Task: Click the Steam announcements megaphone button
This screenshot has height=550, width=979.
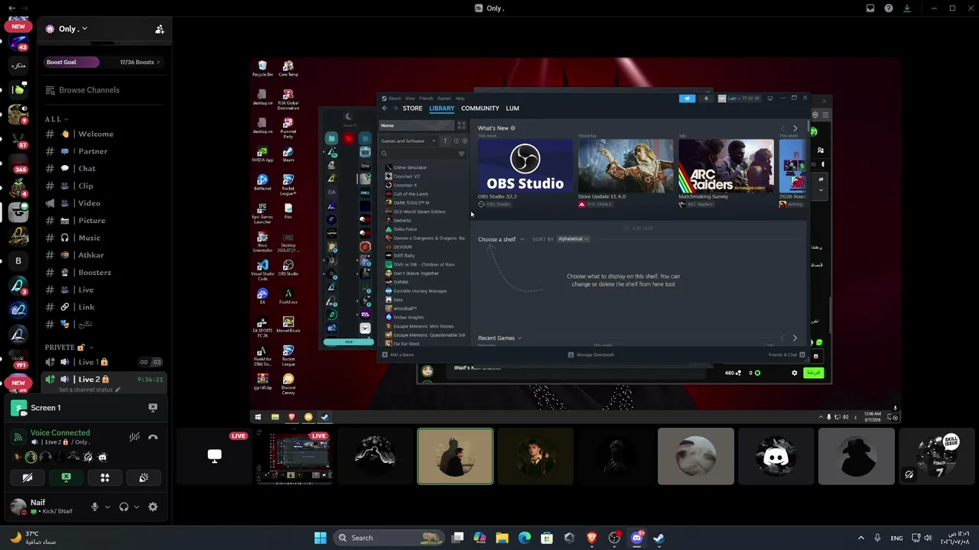Action: (687, 99)
